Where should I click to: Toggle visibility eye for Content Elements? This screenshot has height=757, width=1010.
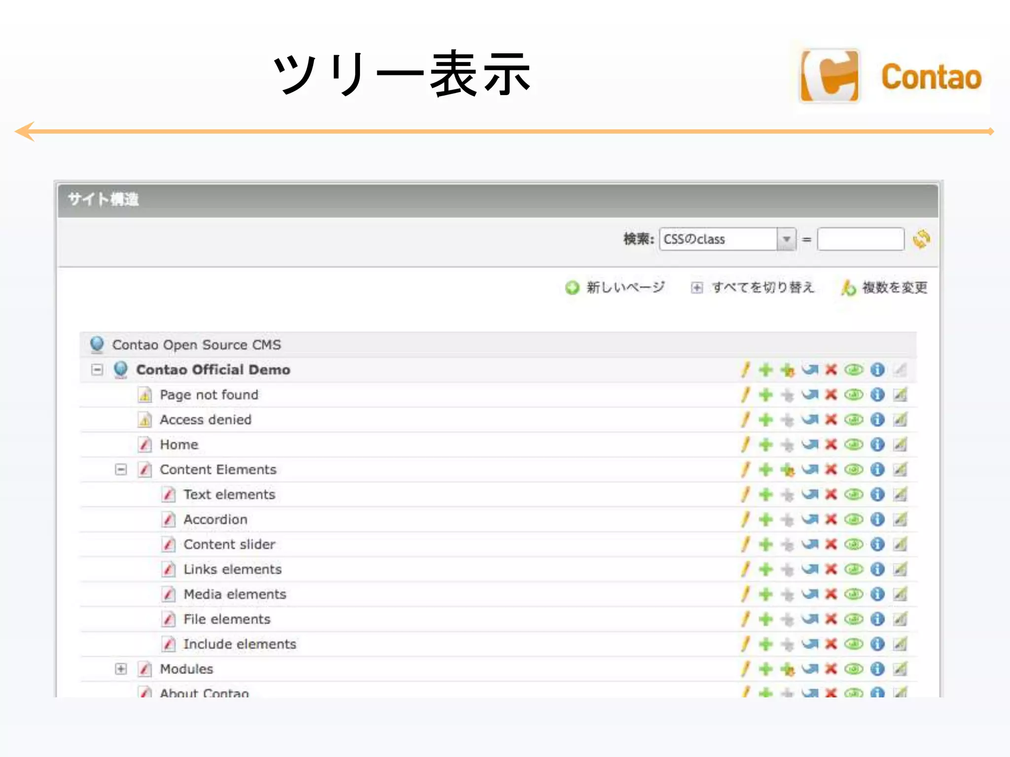coord(854,470)
